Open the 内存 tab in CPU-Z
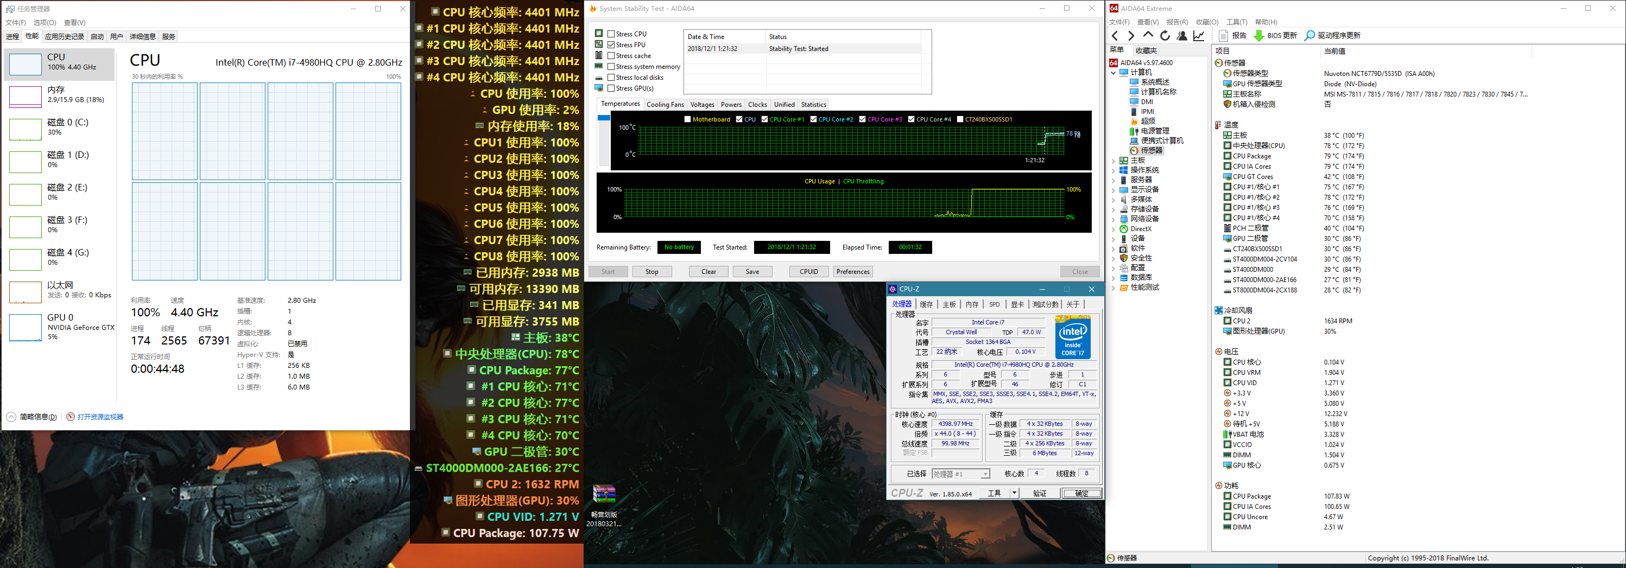Screen dimensions: 1626x568 click(971, 304)
